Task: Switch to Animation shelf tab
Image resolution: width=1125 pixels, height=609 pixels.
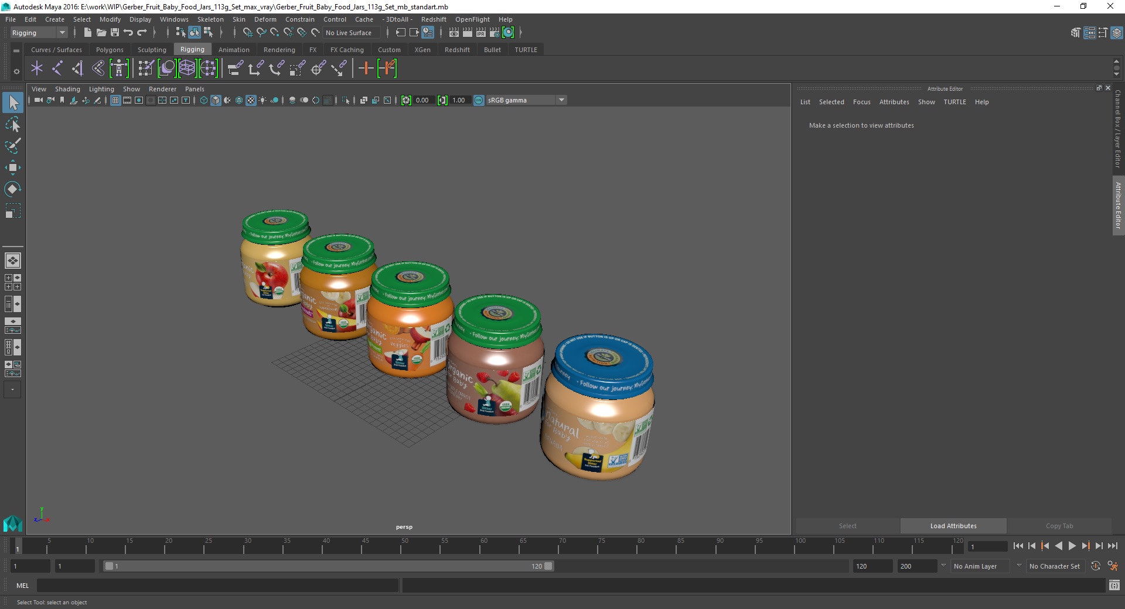Action: click(x=234, y=50)
